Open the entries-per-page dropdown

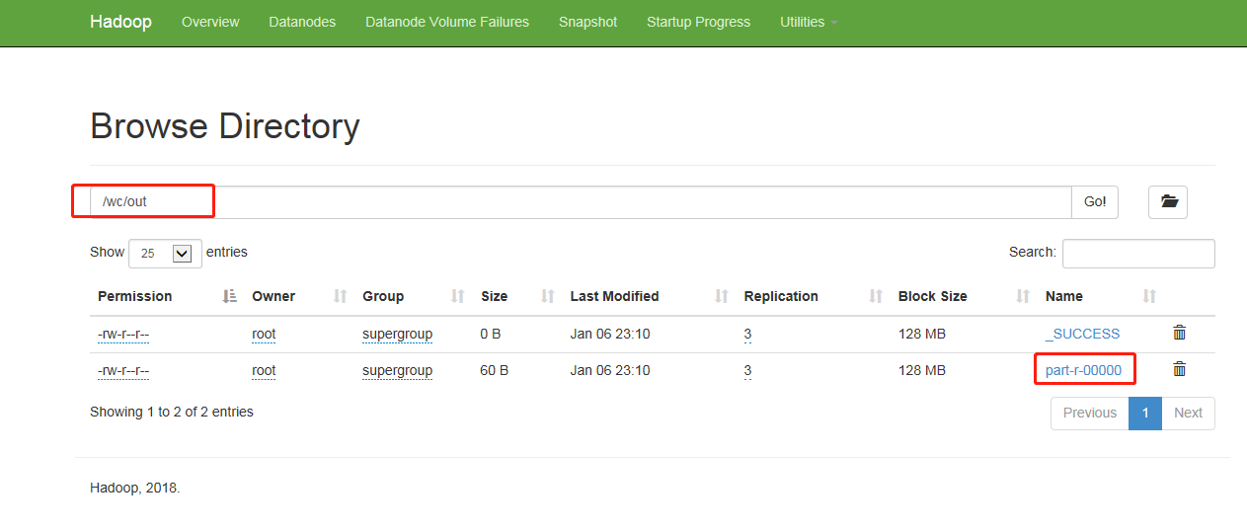[x=166, y=253]
